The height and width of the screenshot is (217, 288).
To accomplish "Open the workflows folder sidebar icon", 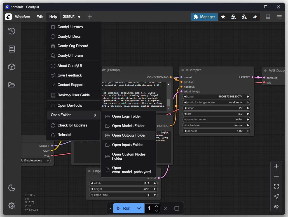I will (11, 85).
